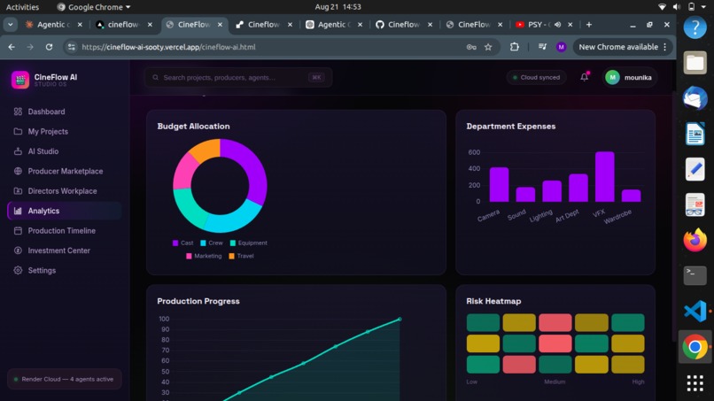Click the Camera bar in Department Expenses
This screenshot has height=401, width=714.
499,184
